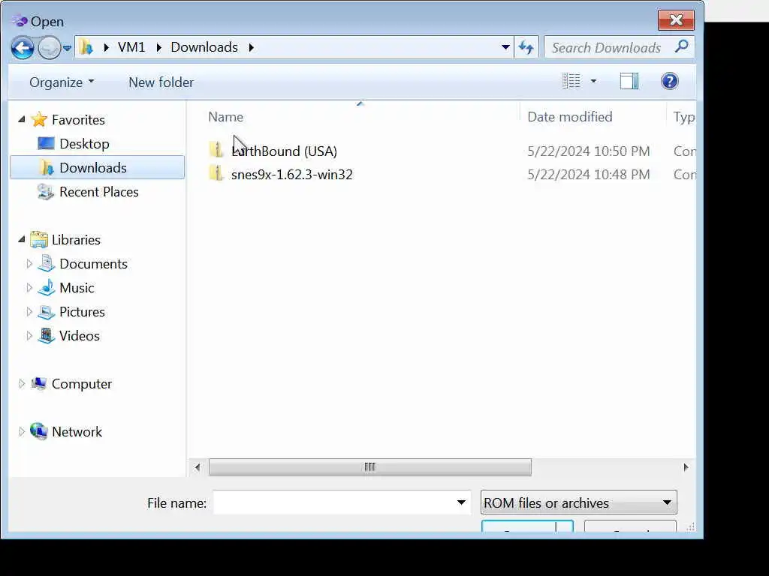Open the Organize menu
This screenshot has height=576, width=769.
click(62, 82)
